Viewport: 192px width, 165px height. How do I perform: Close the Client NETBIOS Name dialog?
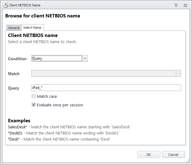[x=185, y=5]
